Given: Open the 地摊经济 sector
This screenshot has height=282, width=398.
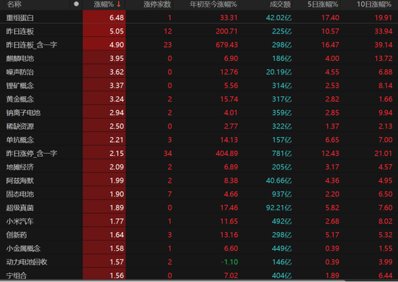Looking at the screenshot, I should tap(20, 167).
